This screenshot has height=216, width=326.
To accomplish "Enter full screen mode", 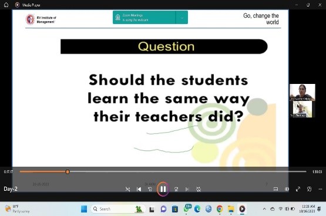I will point(298,189).
